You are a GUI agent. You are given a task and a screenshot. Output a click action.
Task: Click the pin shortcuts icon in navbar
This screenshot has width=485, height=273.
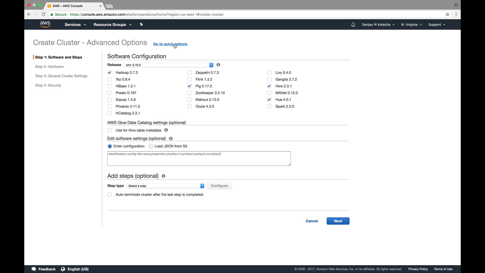[x=141, y=25]
